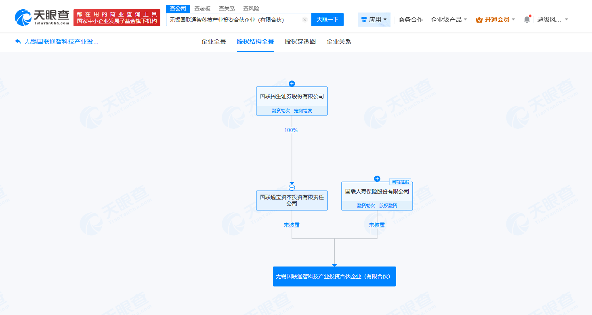Expand shareholders of 国联人寿保险股份有限公司

click(x=377, y=178)
